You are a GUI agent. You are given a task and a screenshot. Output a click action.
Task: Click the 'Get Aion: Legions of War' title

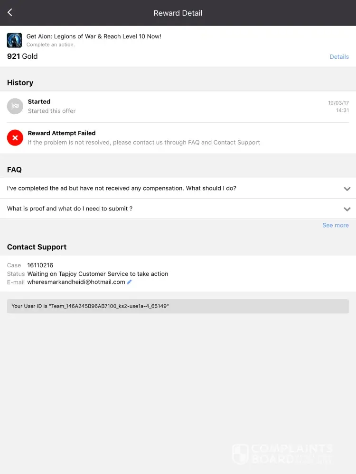click(94, 36)
